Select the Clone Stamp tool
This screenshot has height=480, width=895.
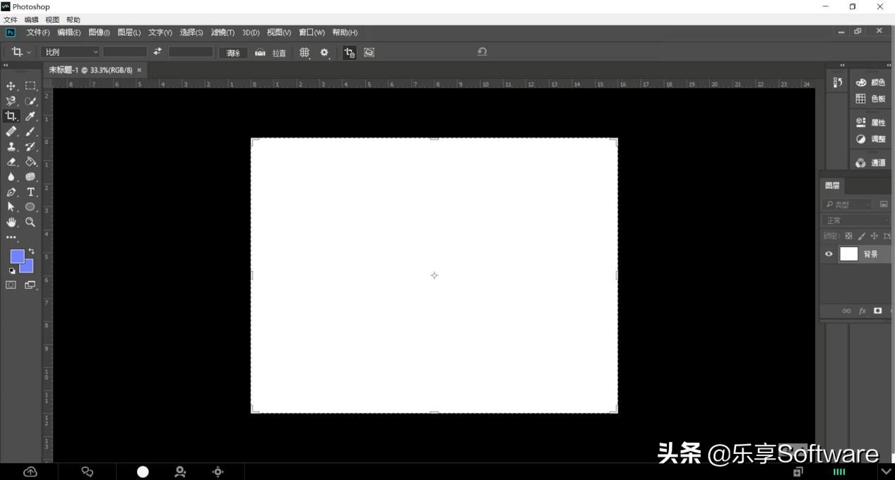pyautogui.click(x=11, y=146)
